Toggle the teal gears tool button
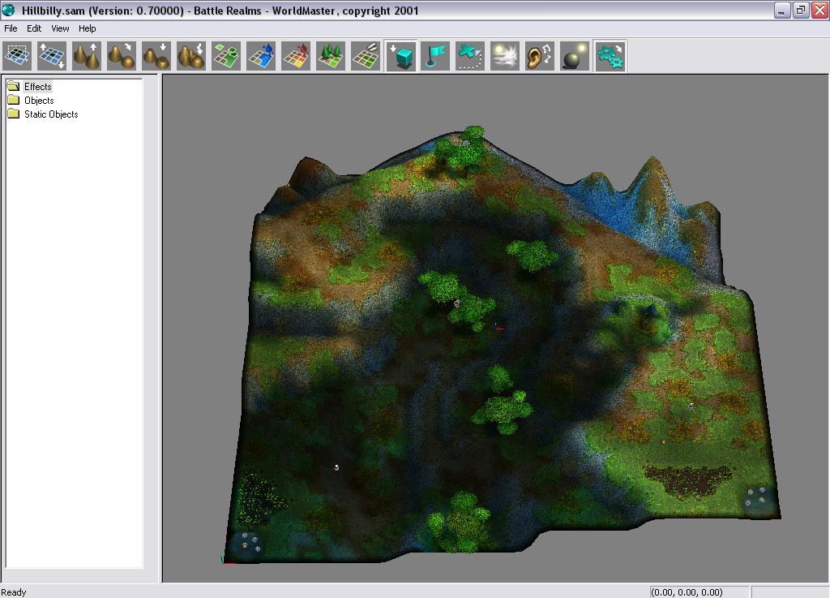 tap(610, 56)
